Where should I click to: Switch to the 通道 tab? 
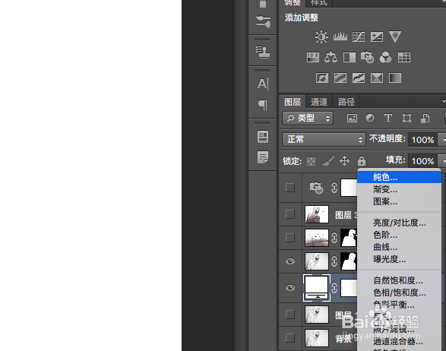(x=319, y=102)
